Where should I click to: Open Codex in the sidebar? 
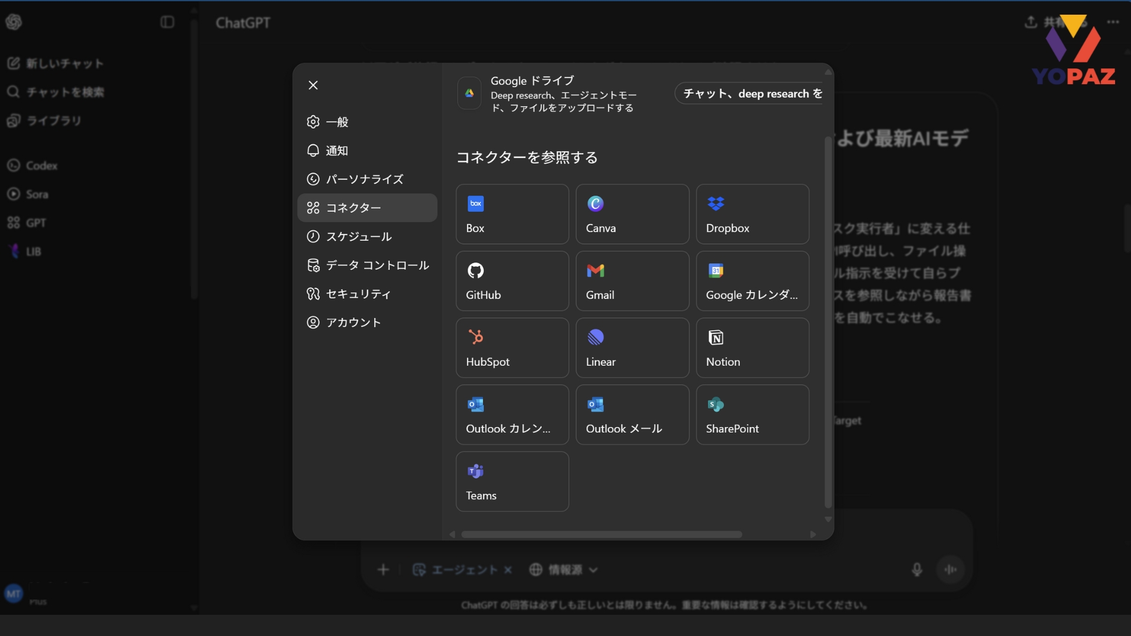(33, 165)
